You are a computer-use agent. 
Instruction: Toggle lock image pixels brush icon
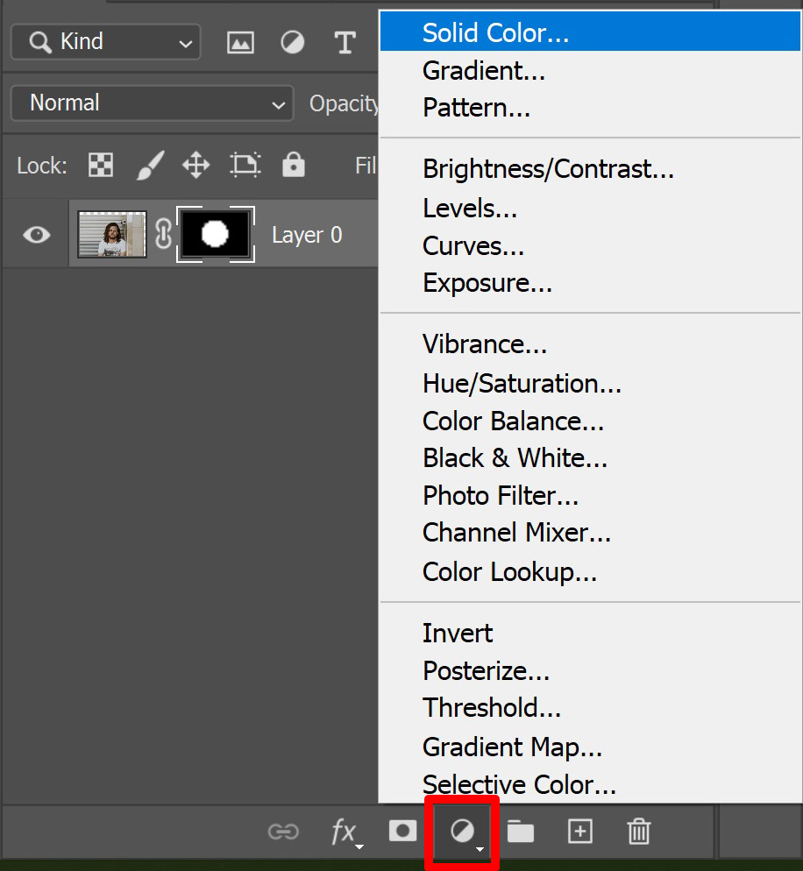(x=150, y=165)
